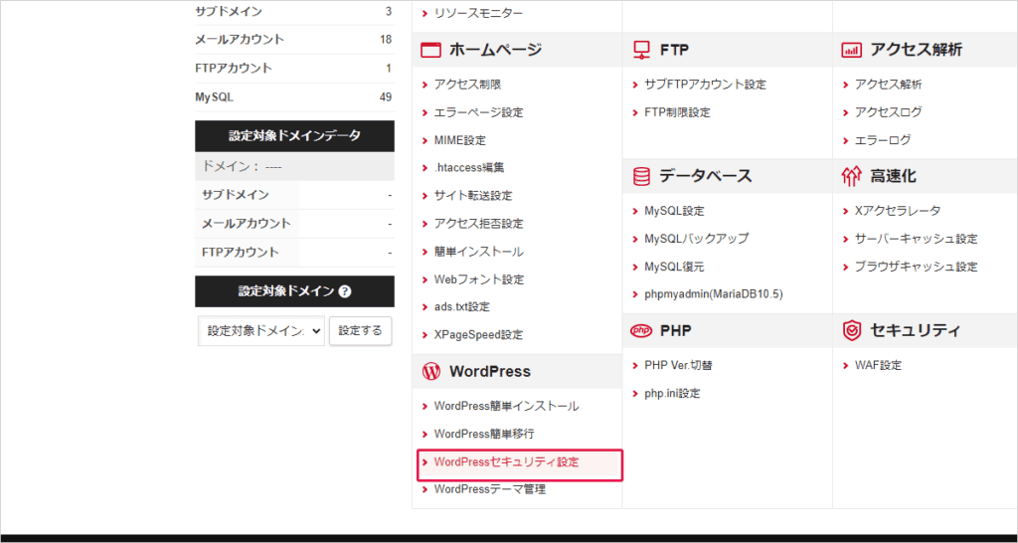Open 簡単インストール link
Image resolution: width=1018 pixels, height=543 pixels.
click(478, 252)
